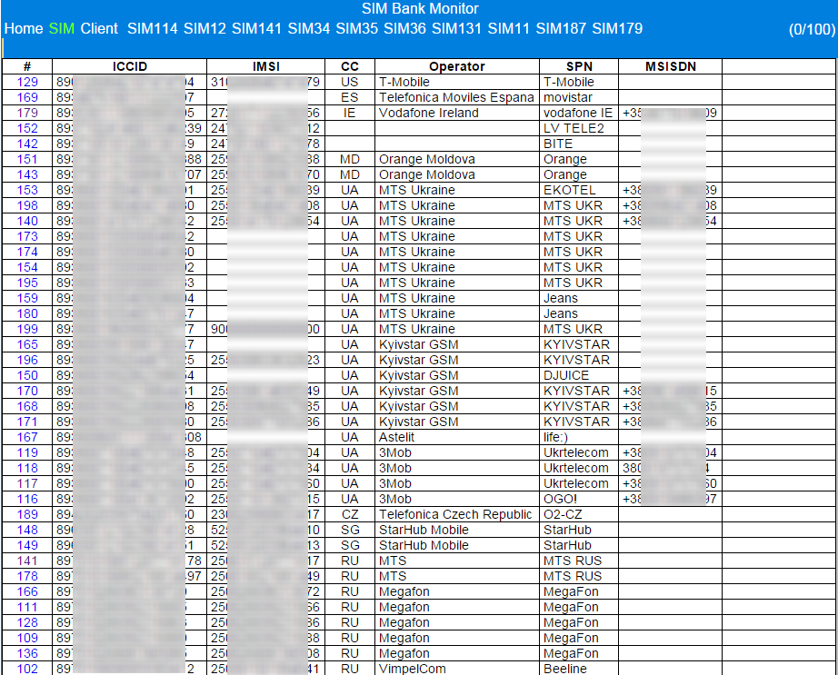The image size is (838, 675).
Task: Open SIM number 142 link
Action: (x=27, y=144)
